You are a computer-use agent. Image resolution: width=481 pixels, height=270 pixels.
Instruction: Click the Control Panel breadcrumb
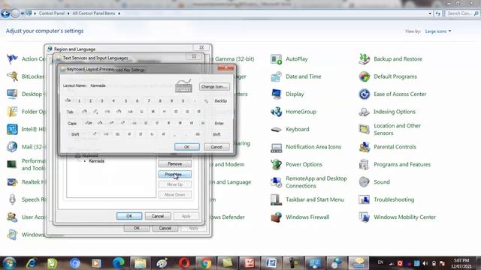click(52, 13)
